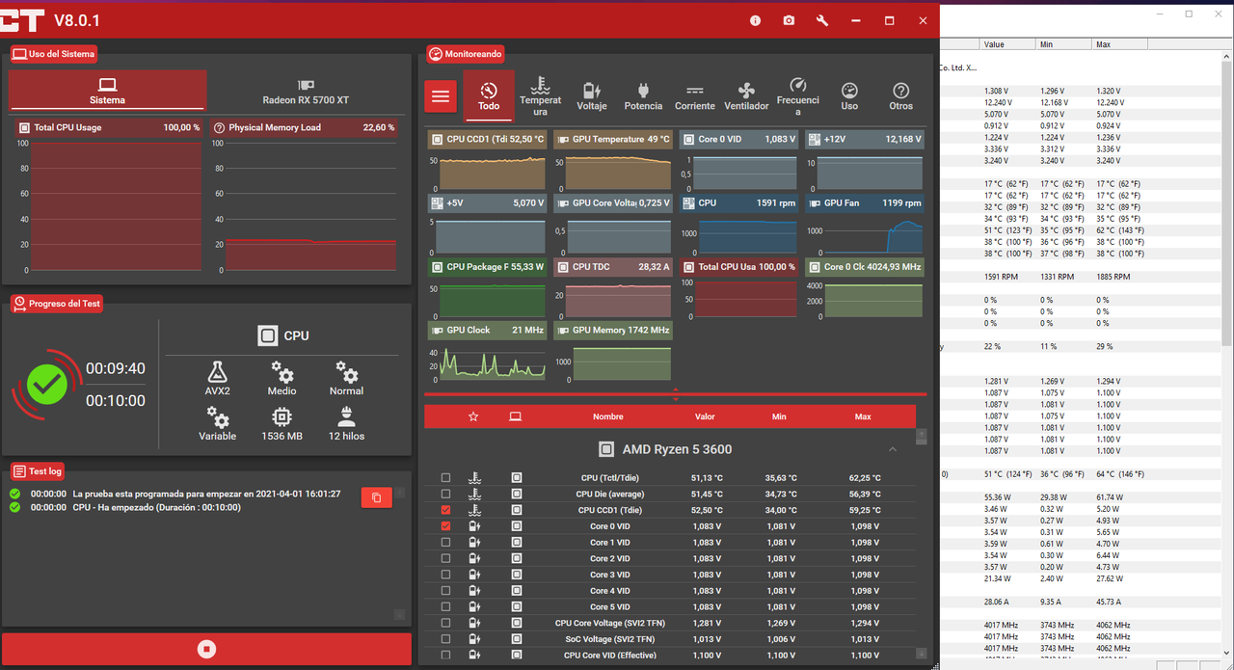
Task: Take a screenshot with the camera icon
Action: point(789,20)
